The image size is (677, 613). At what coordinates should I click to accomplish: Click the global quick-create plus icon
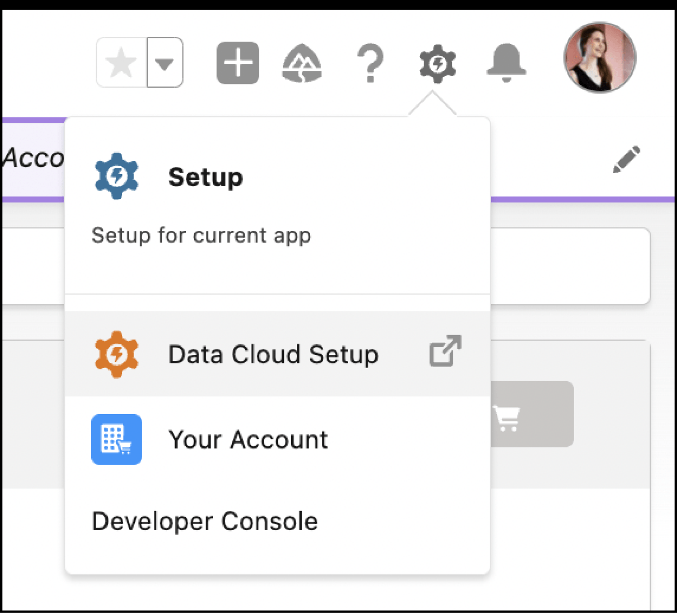pos(237,62)
